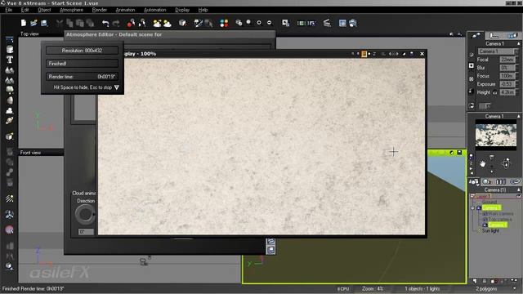Switch to the links tab in world browser
This screenshot has width=523, height=294.
click(x=515, y=181)
